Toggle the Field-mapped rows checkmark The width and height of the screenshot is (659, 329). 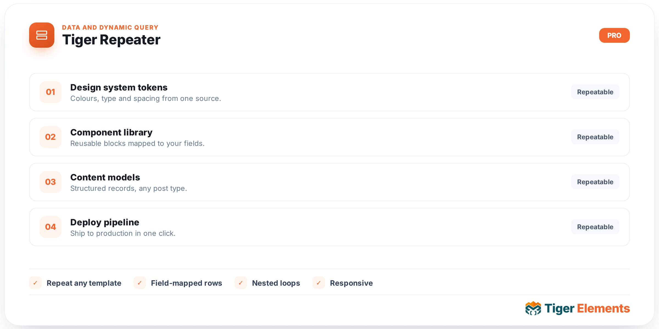(140, 283)
